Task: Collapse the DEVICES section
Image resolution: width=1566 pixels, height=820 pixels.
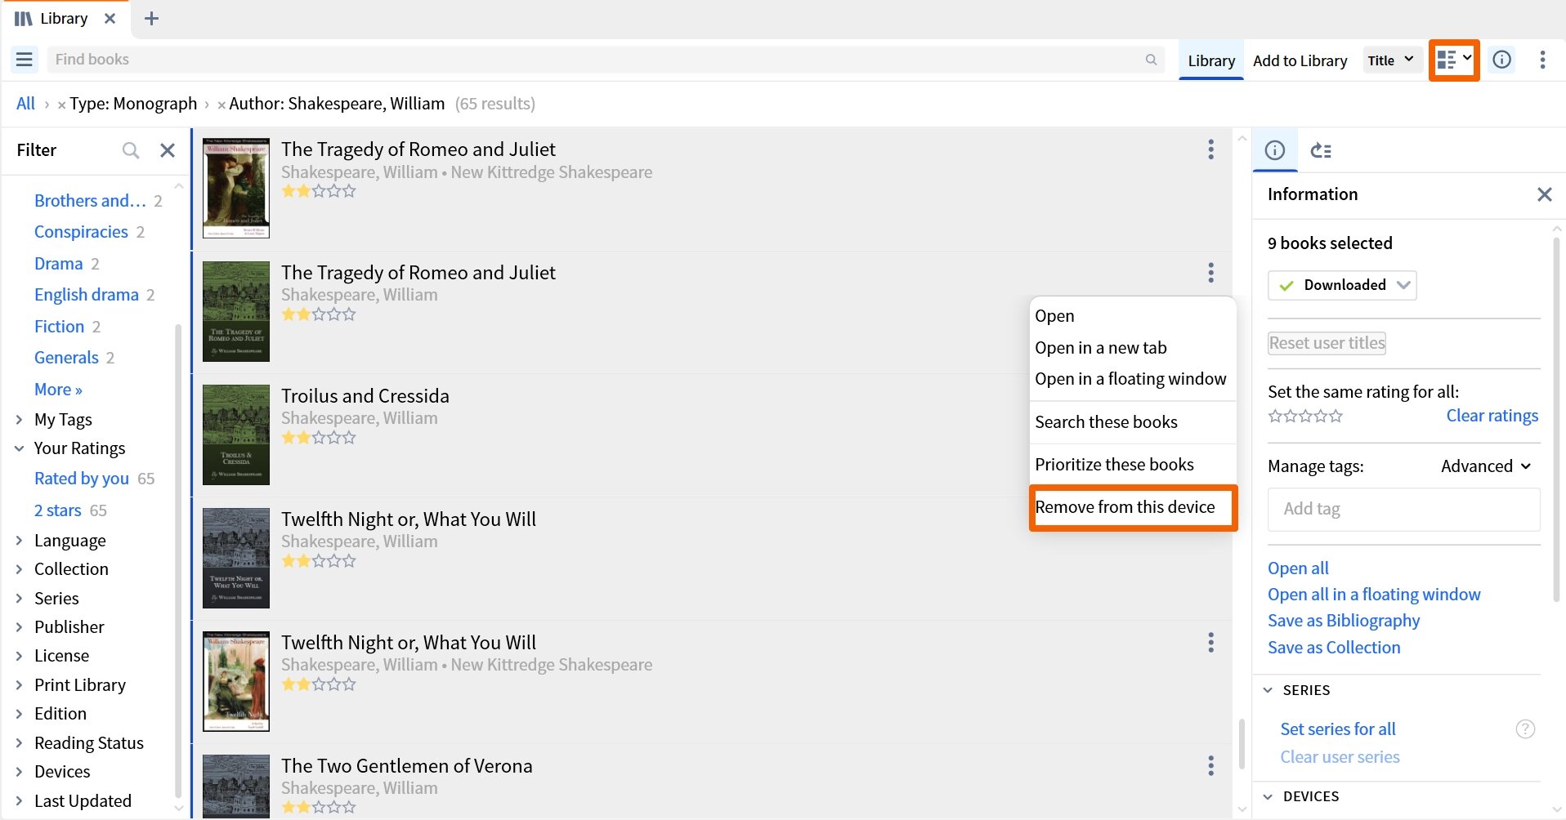Action: click(x=1268, y=796)
